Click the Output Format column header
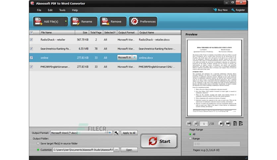Viewport: 277px width, 160px height. (x=127, y=33)
